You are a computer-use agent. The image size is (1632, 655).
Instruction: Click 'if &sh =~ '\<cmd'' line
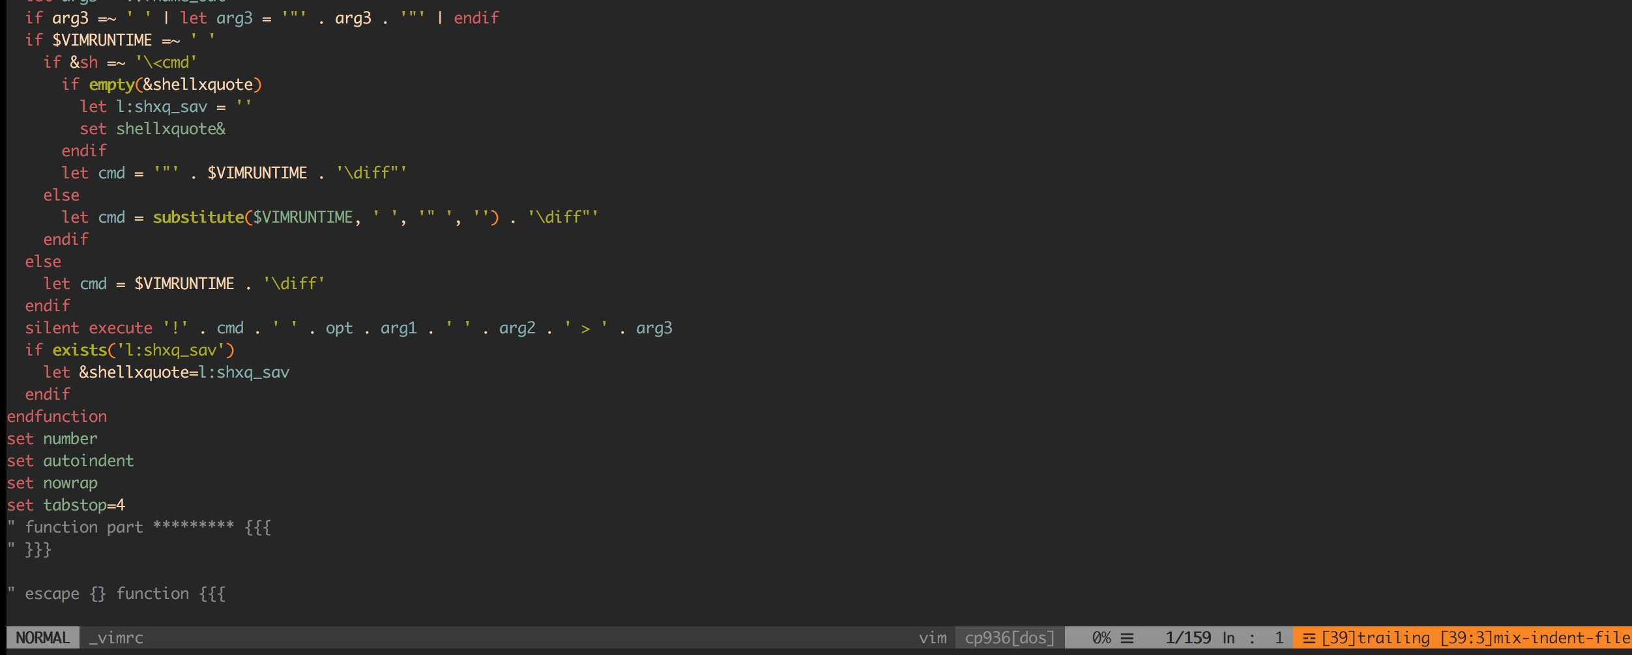(x=121, y=62)
